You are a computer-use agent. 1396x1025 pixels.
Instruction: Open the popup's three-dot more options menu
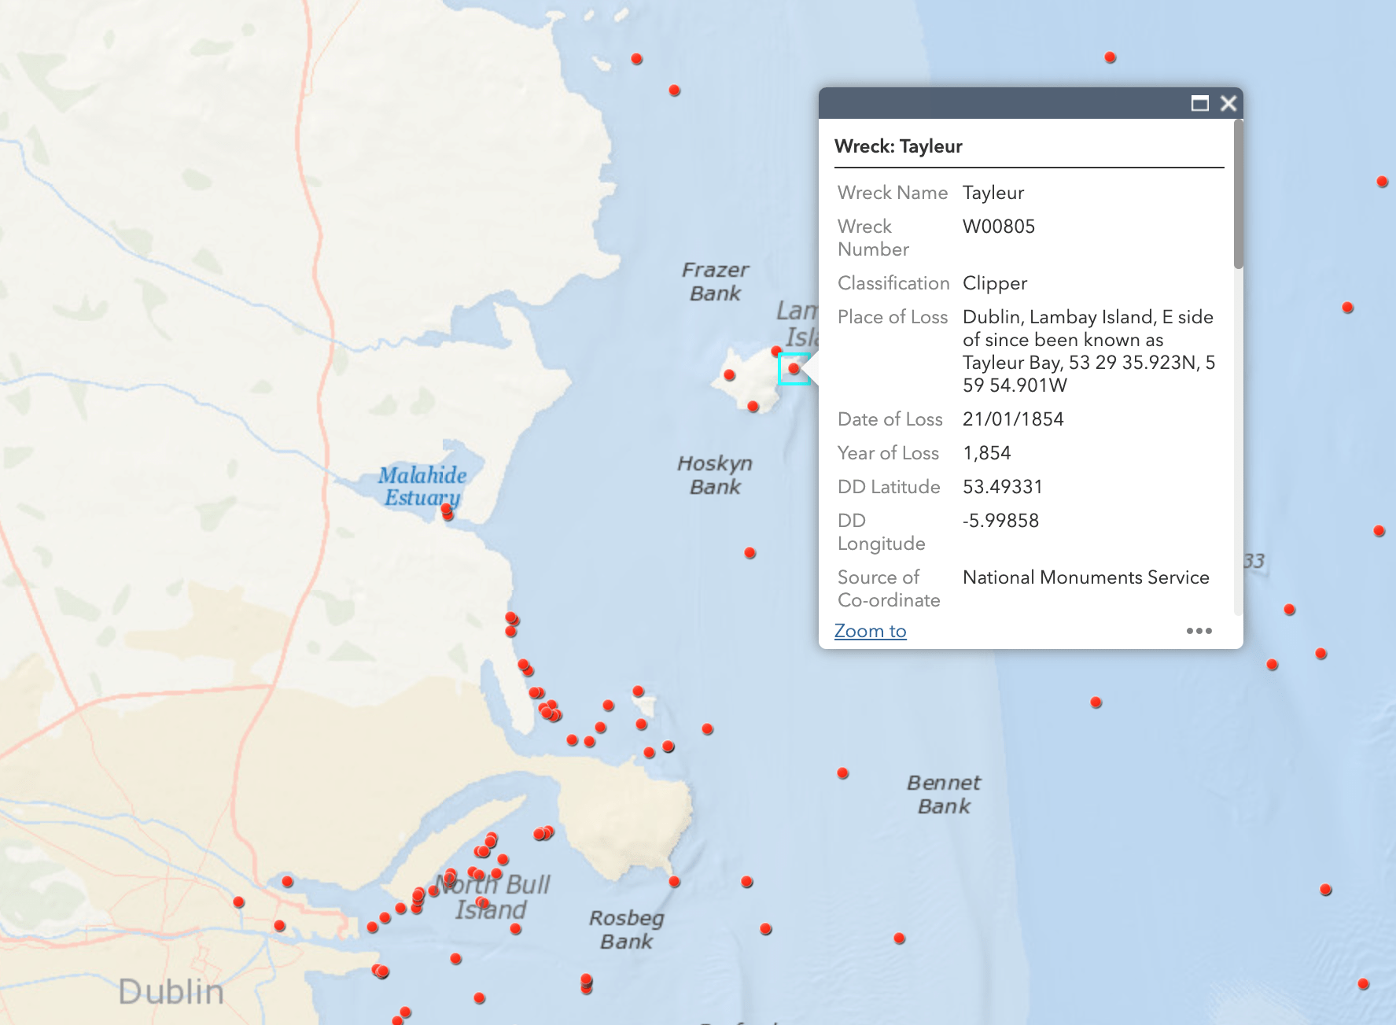pyautogui.click(x=1199, y=631)
